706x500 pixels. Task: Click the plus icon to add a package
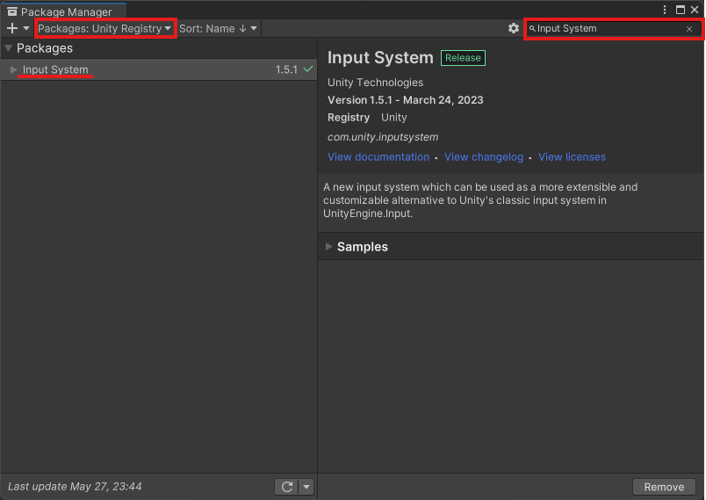coord(12,28)
